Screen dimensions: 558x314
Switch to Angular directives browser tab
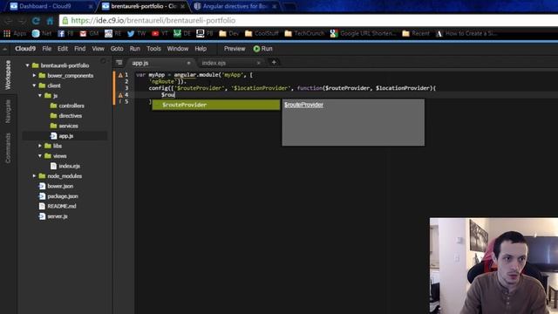[235, 6]
